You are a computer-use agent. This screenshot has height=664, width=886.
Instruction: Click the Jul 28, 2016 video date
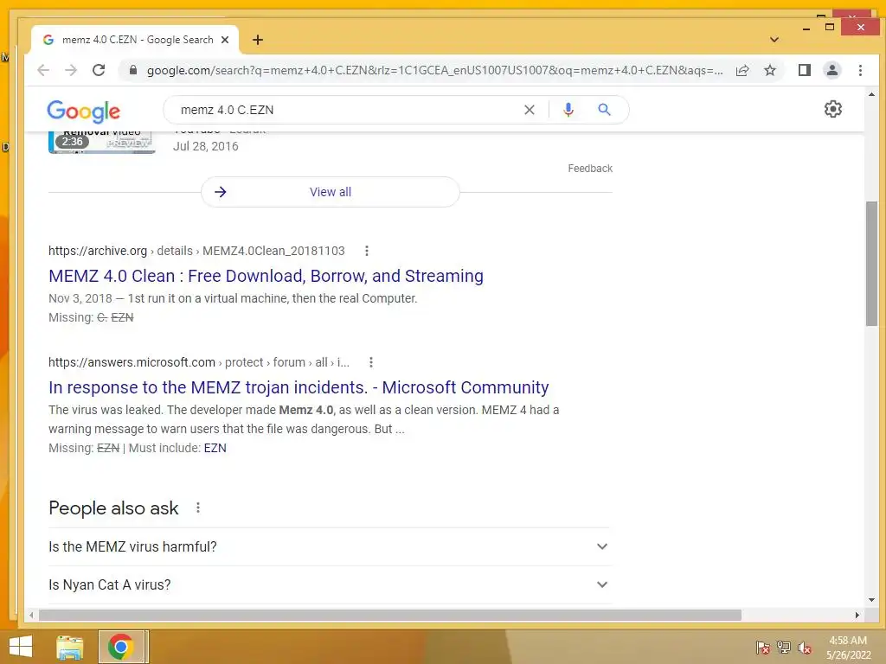pyautogui.click(x=206, y=146)
